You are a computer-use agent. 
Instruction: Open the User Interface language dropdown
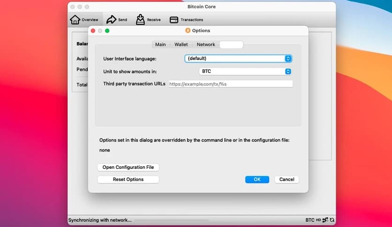pos(238,59)
